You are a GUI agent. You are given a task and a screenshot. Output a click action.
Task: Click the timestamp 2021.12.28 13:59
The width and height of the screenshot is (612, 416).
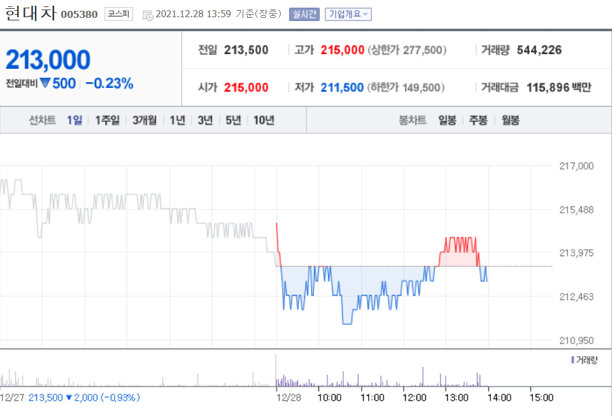tap(193, 14)
